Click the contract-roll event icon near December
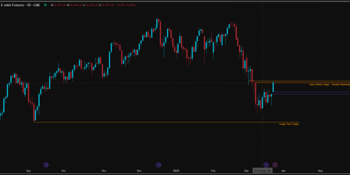Image resolution: width=350 pixels, height=175 pixels. (x=159, y=165)
